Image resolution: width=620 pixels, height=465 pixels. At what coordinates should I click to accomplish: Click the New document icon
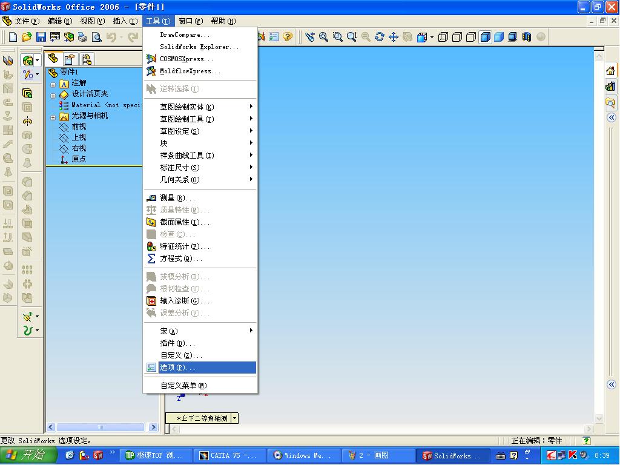[x=13, y=37]
